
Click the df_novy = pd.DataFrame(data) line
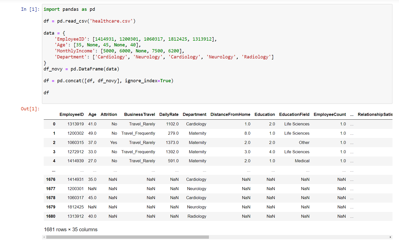click(81, 69)
